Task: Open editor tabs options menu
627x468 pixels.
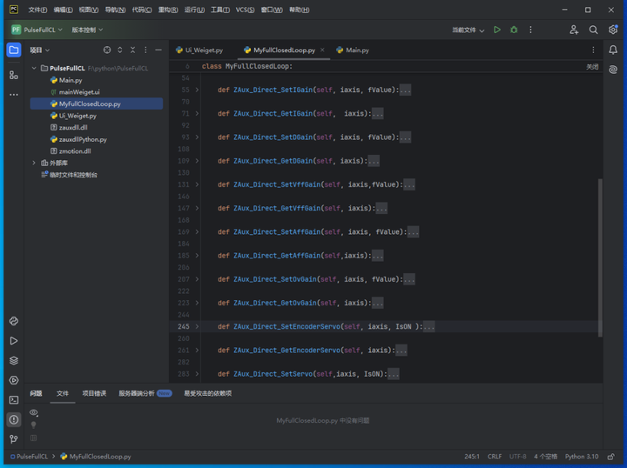Action: [x=593, y=50]
